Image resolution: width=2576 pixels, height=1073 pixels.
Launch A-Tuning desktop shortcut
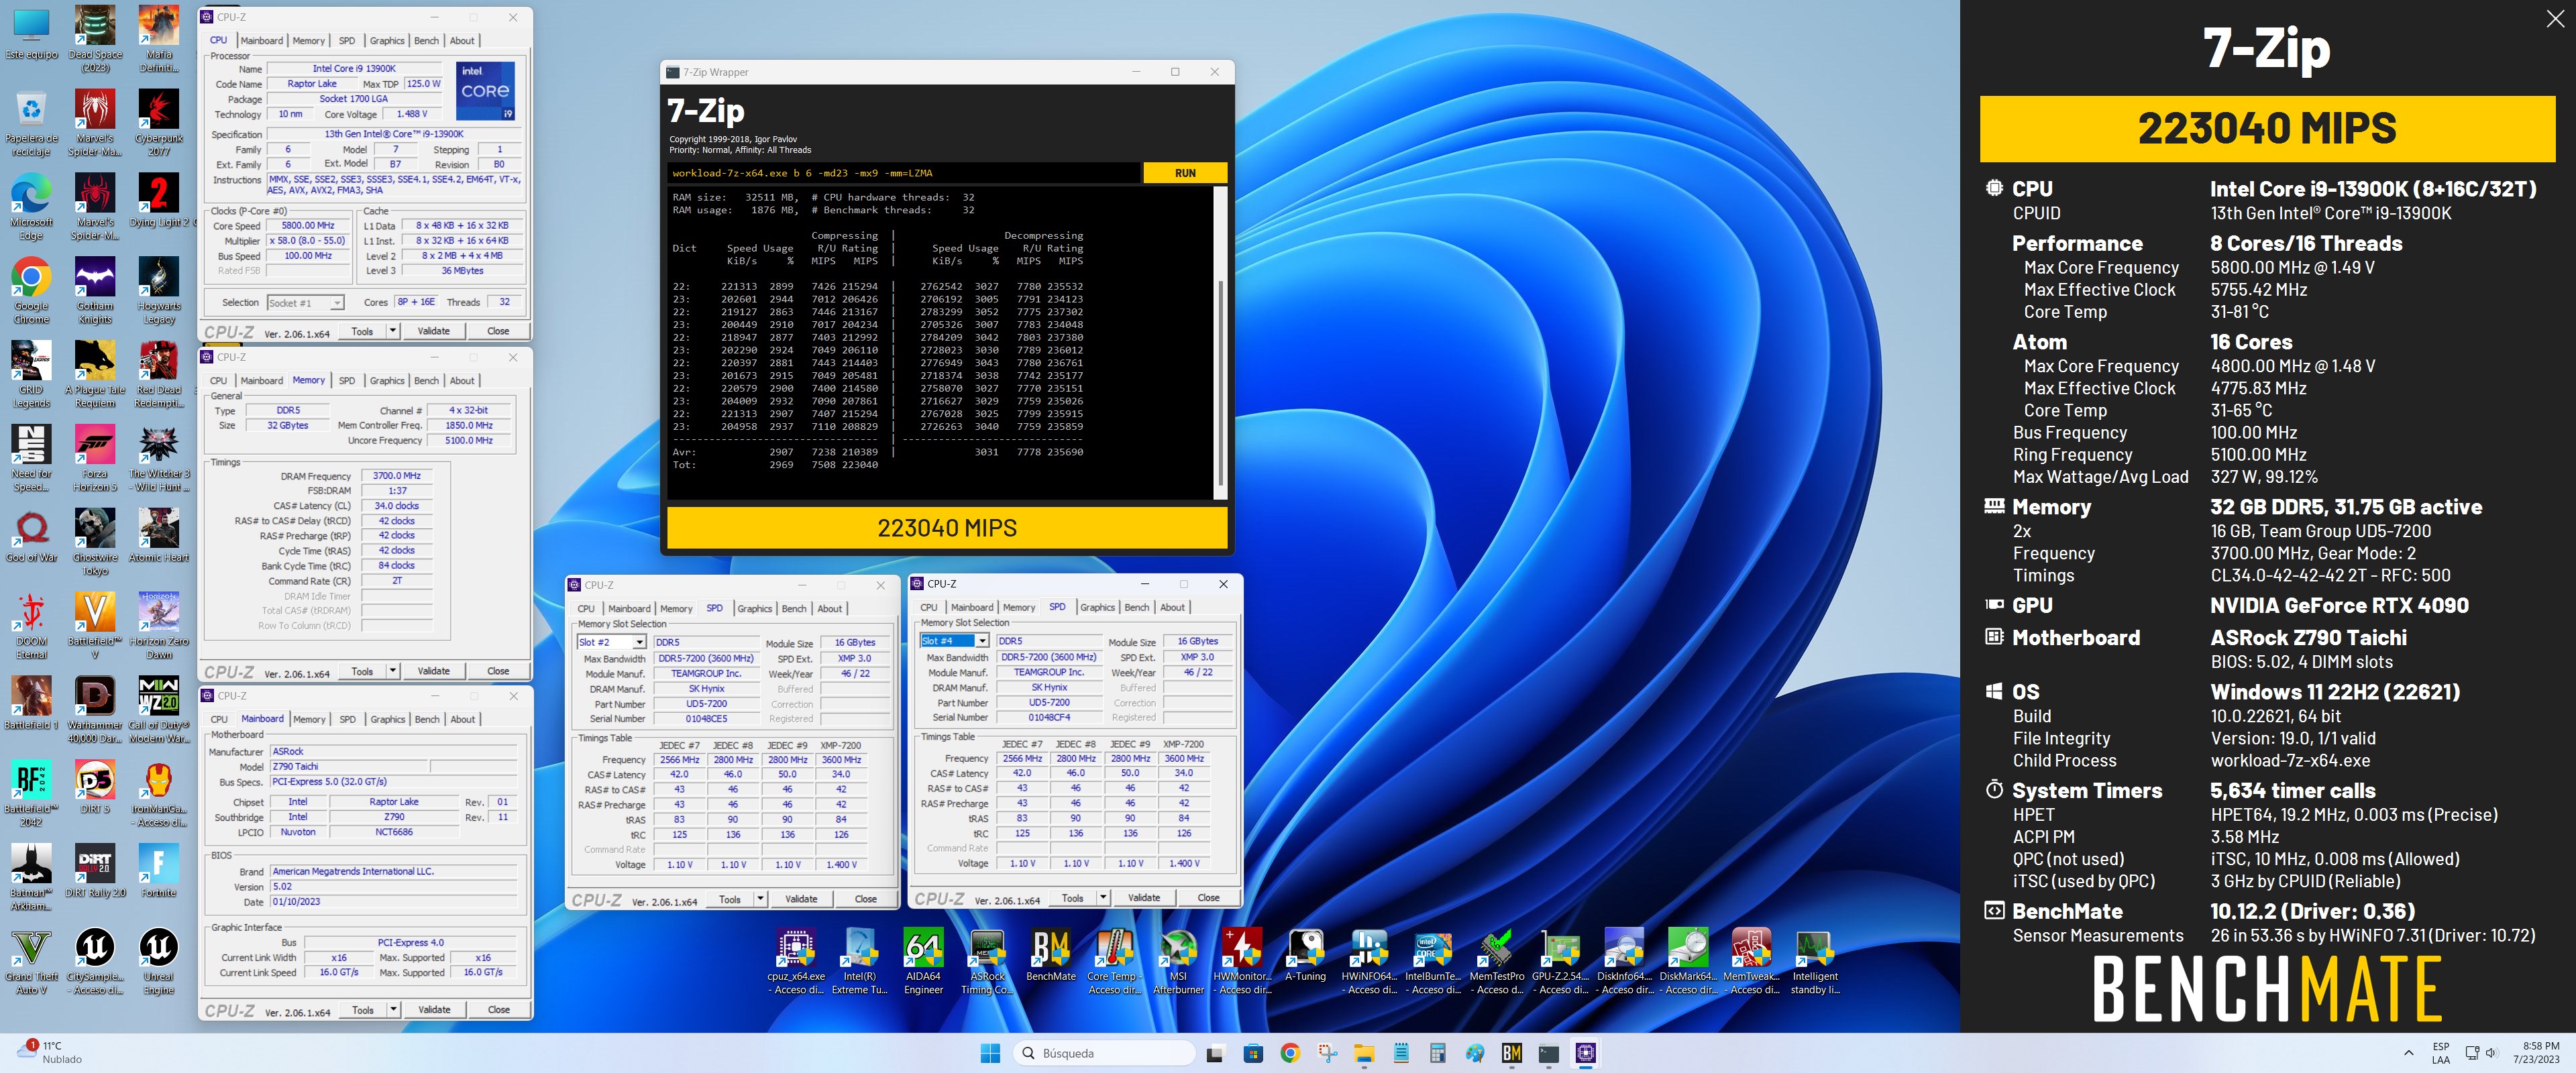[1305, 955]
